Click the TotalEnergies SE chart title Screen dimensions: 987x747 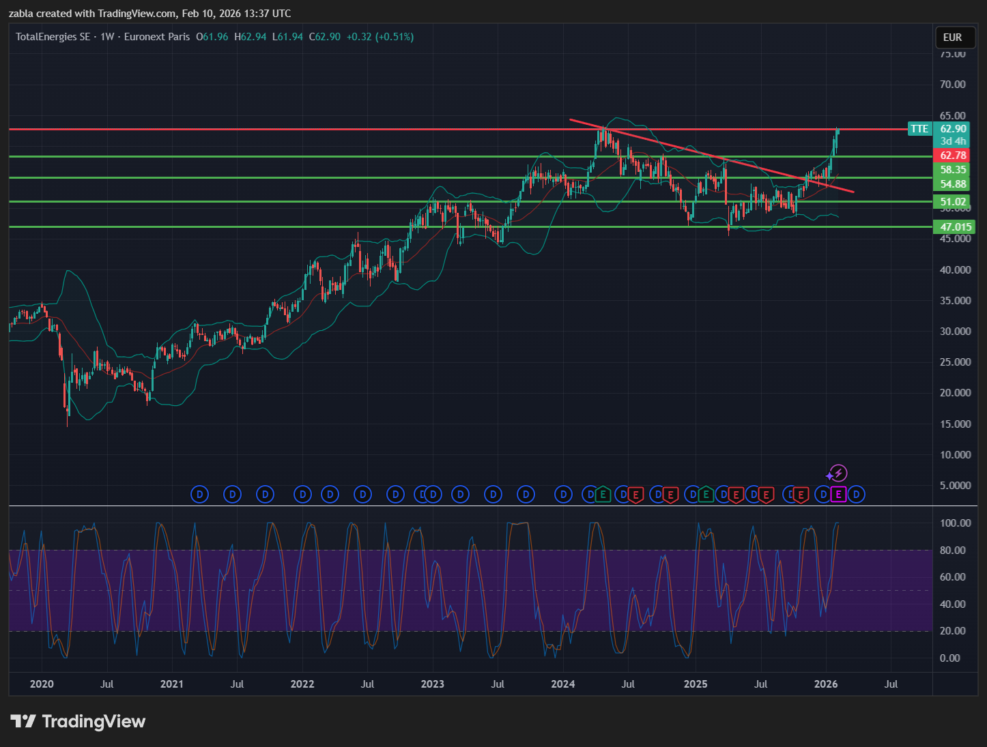(x=53, y=37)
